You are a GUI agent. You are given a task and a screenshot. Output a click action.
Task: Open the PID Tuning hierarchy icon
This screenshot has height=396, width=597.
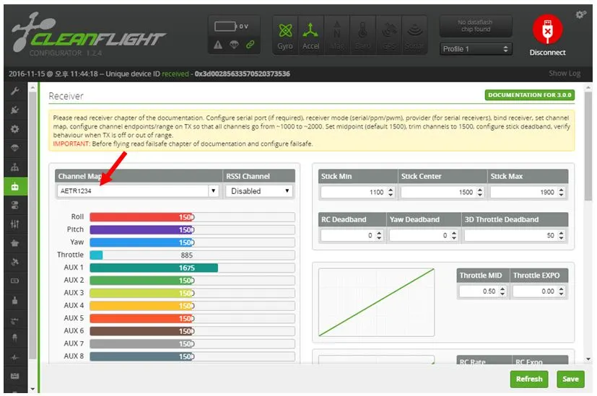15,167
